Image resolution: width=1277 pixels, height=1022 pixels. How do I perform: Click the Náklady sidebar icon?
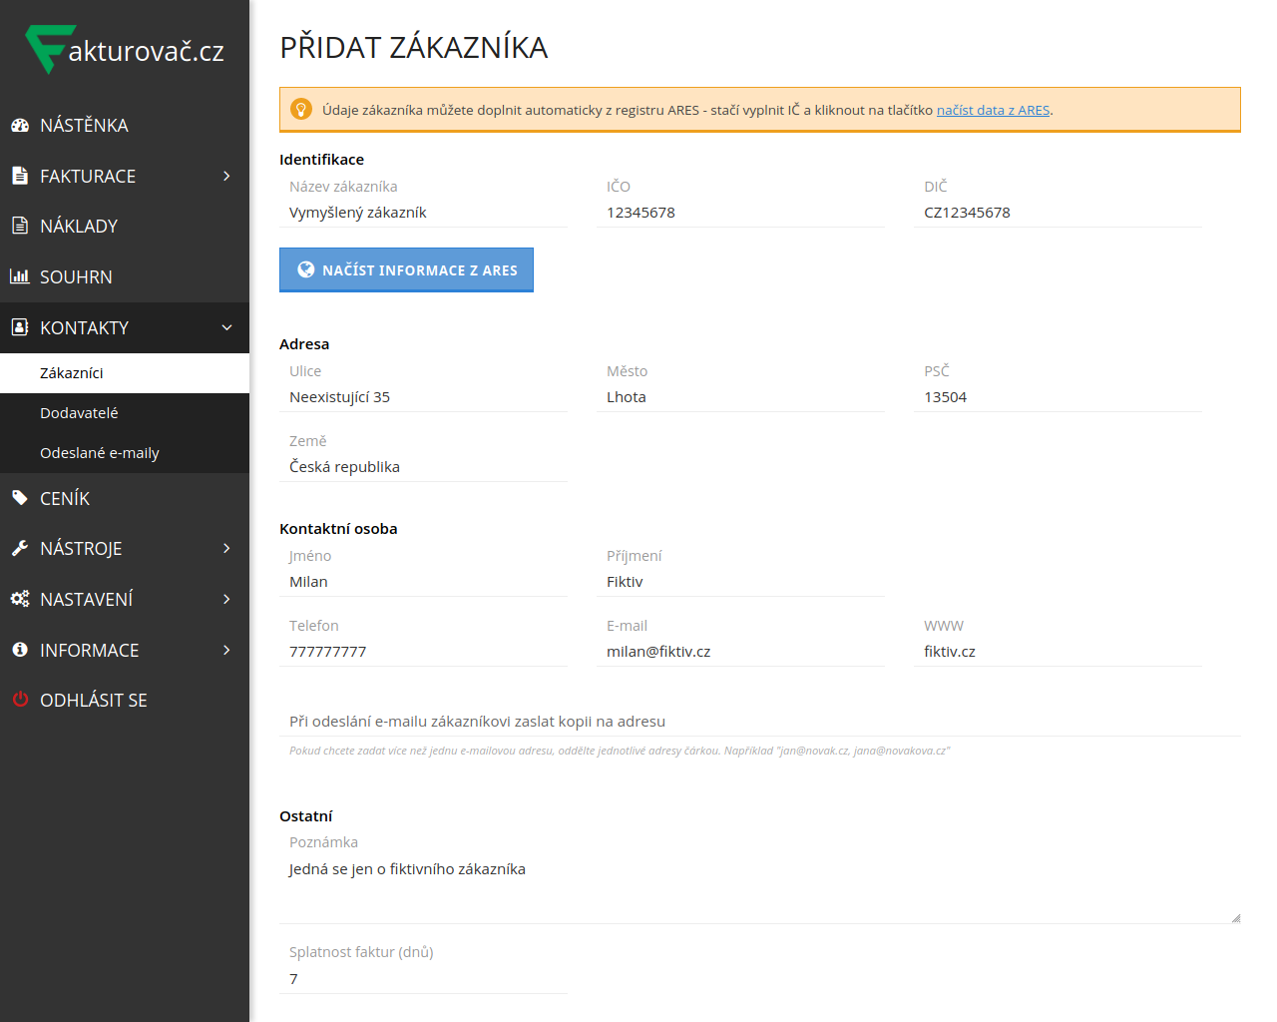click(20, 227)
